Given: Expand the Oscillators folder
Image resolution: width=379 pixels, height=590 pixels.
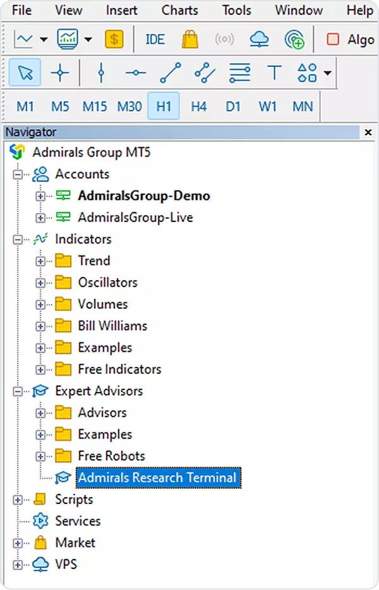Looking at the screenshot, I should click(x=40, y=283).
